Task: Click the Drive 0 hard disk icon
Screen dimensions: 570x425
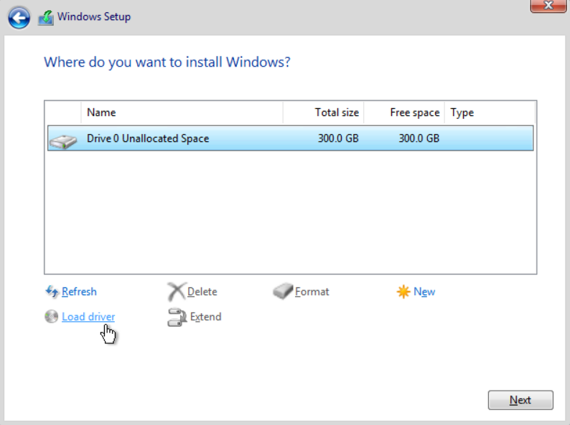Action: pyautogui.click(x=63, y=140)
